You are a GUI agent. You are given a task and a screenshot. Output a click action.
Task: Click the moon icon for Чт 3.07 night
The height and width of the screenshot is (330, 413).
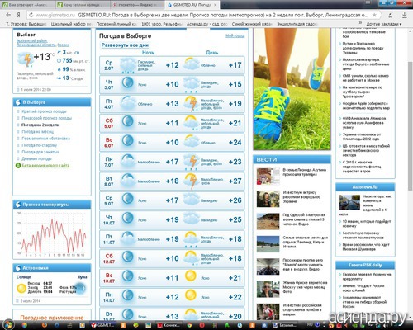point(127,82)
